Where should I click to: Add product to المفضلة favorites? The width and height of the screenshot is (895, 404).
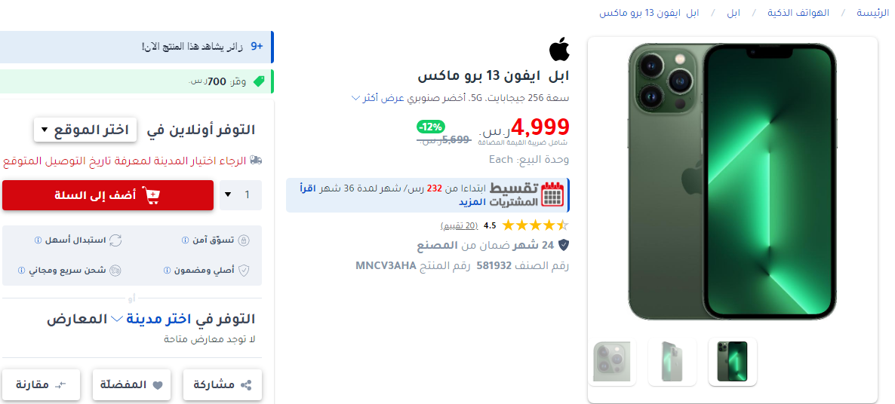[132, 384]
